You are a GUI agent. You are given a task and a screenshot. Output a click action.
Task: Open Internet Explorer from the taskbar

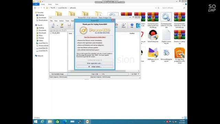tap(42, 122)
